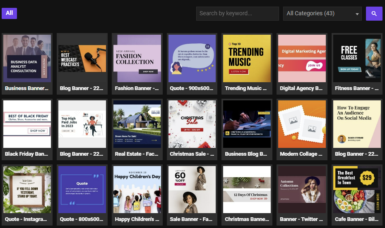Open the Autumn Collections Twitter banner thumbnail
This screenshot has width=385, height=228.
(x=302, y=190)
